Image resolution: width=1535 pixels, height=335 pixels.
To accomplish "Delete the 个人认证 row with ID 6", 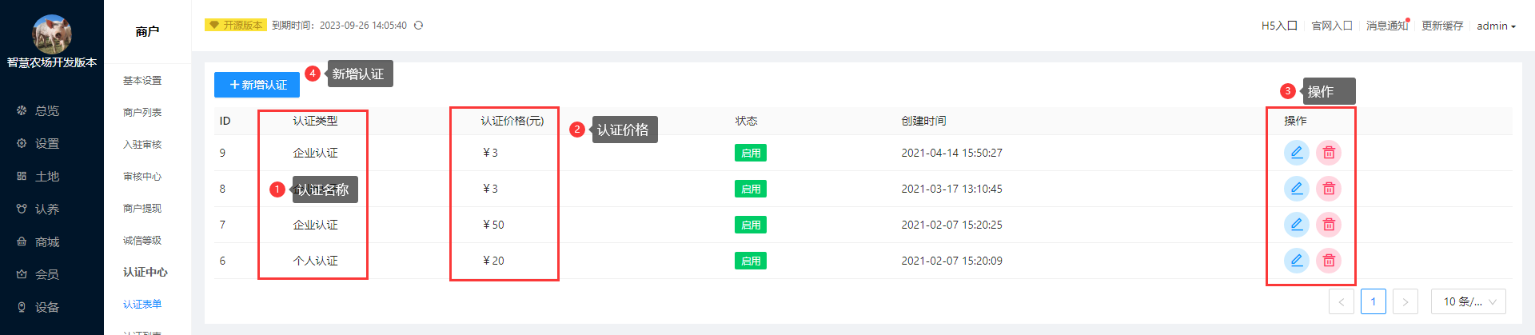I will 1329,261.
